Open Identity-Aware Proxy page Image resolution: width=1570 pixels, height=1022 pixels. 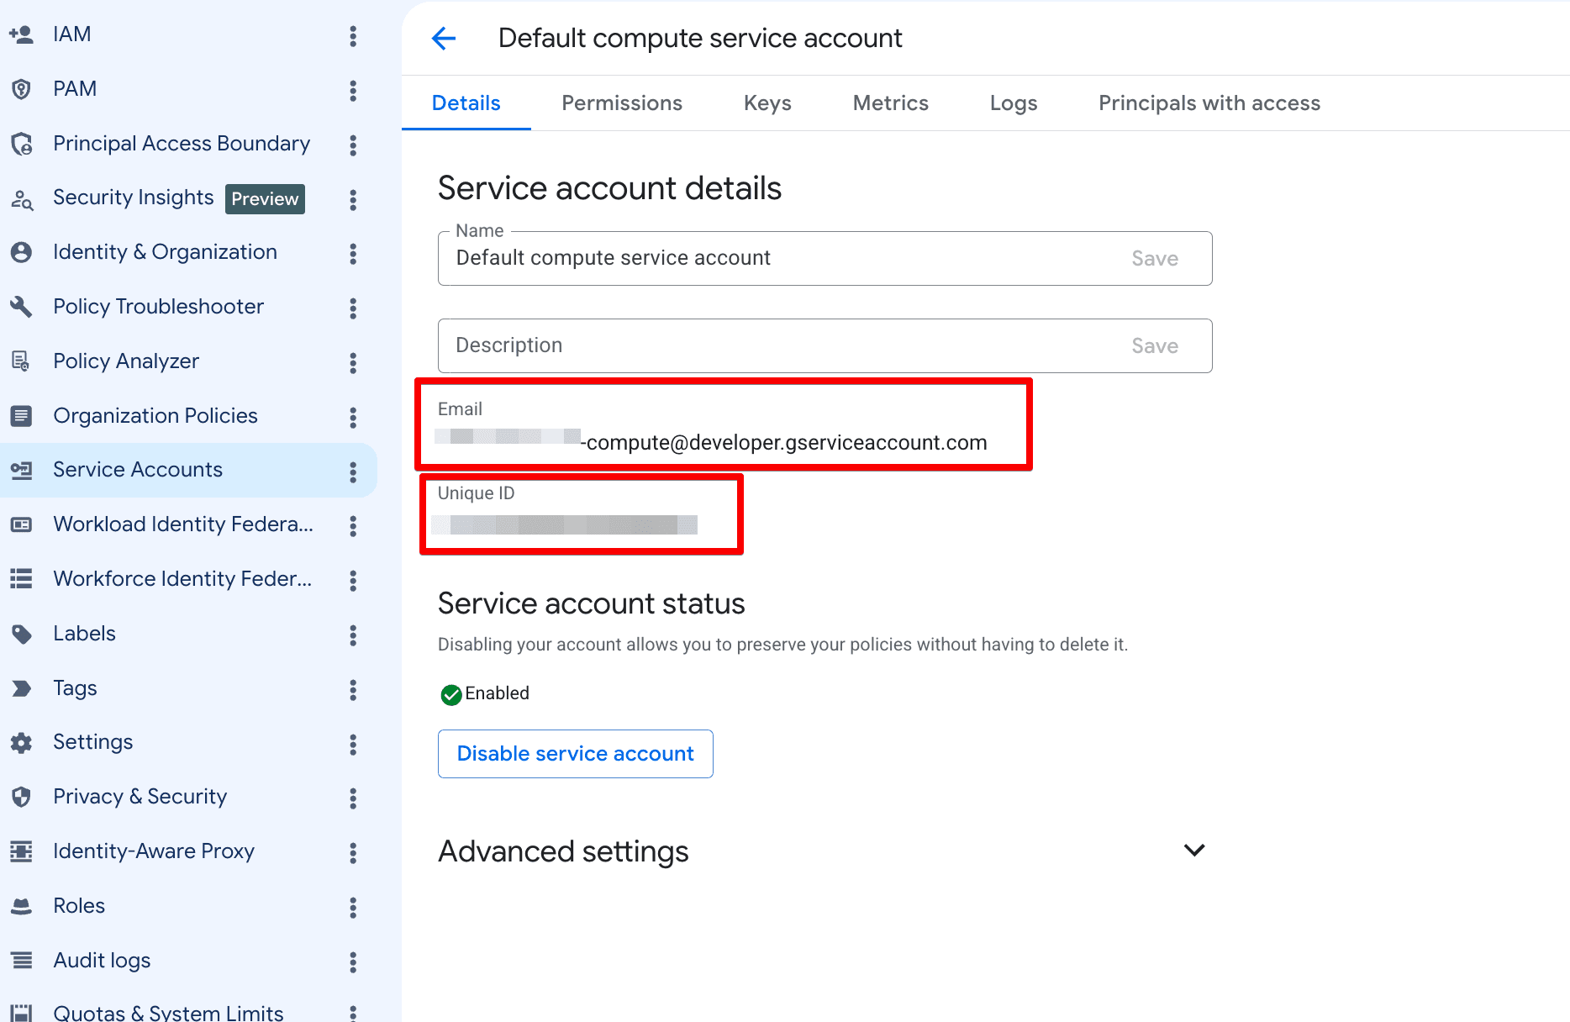154,851
